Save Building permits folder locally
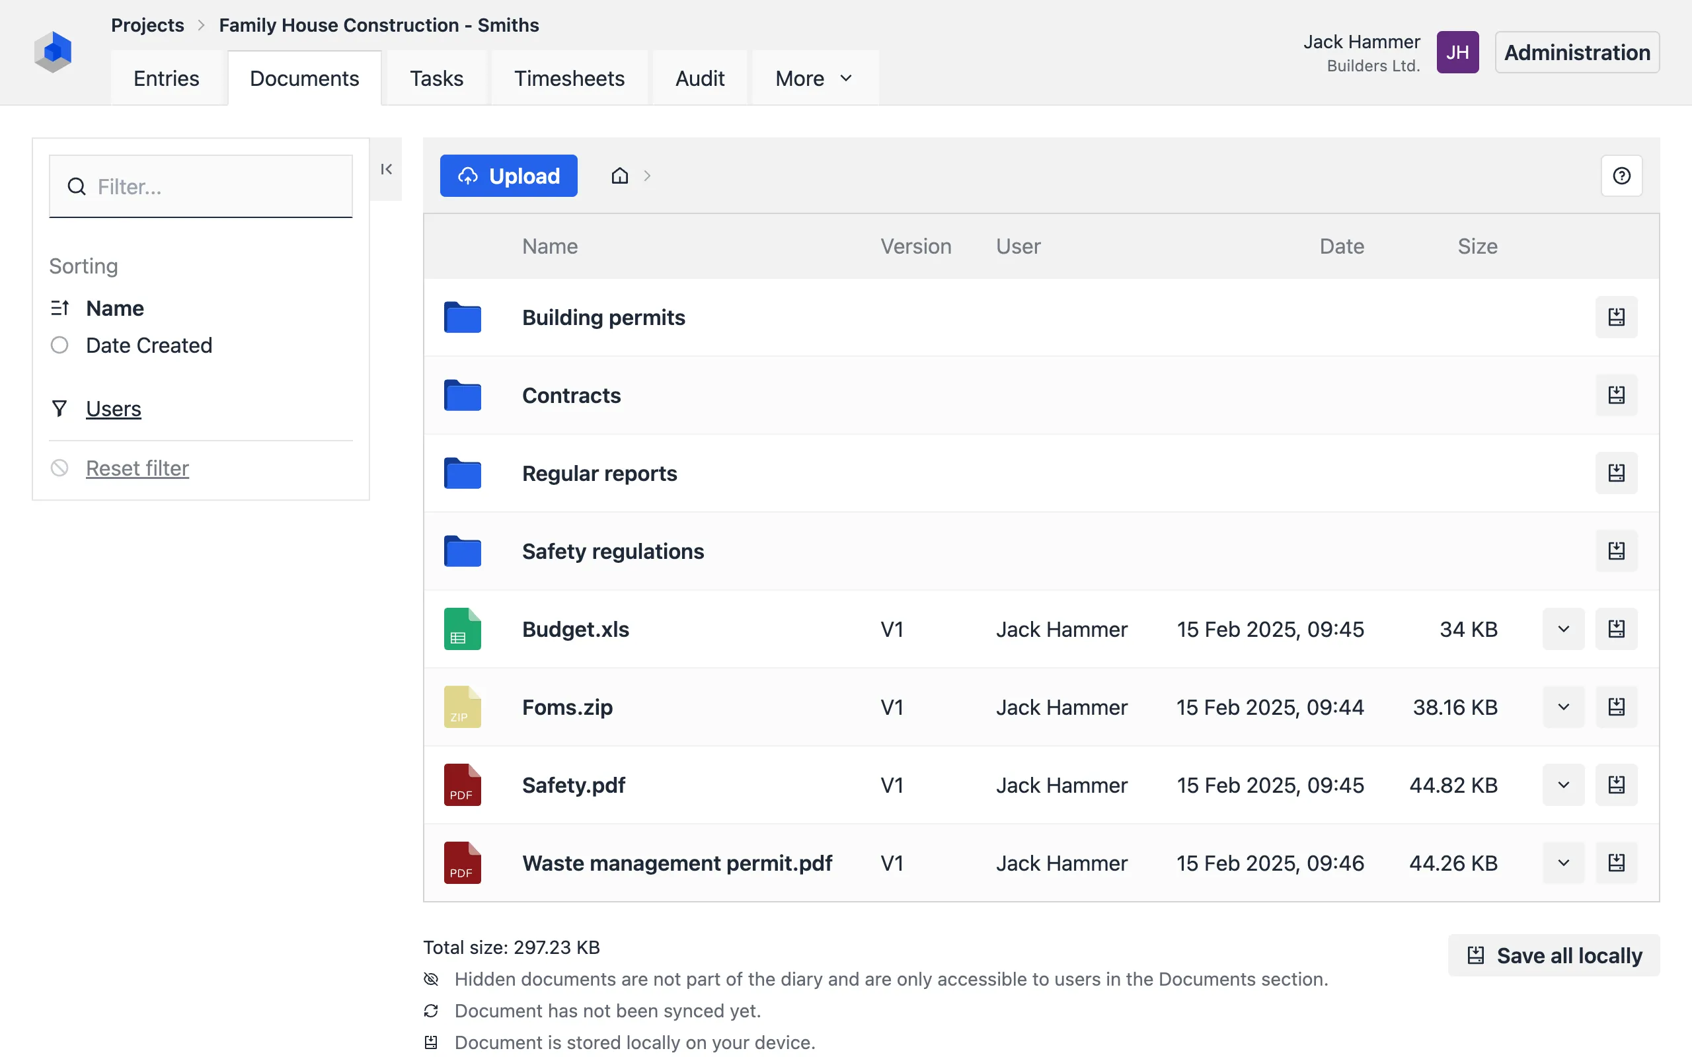1692x1057 pixels. click(1616, 317)
